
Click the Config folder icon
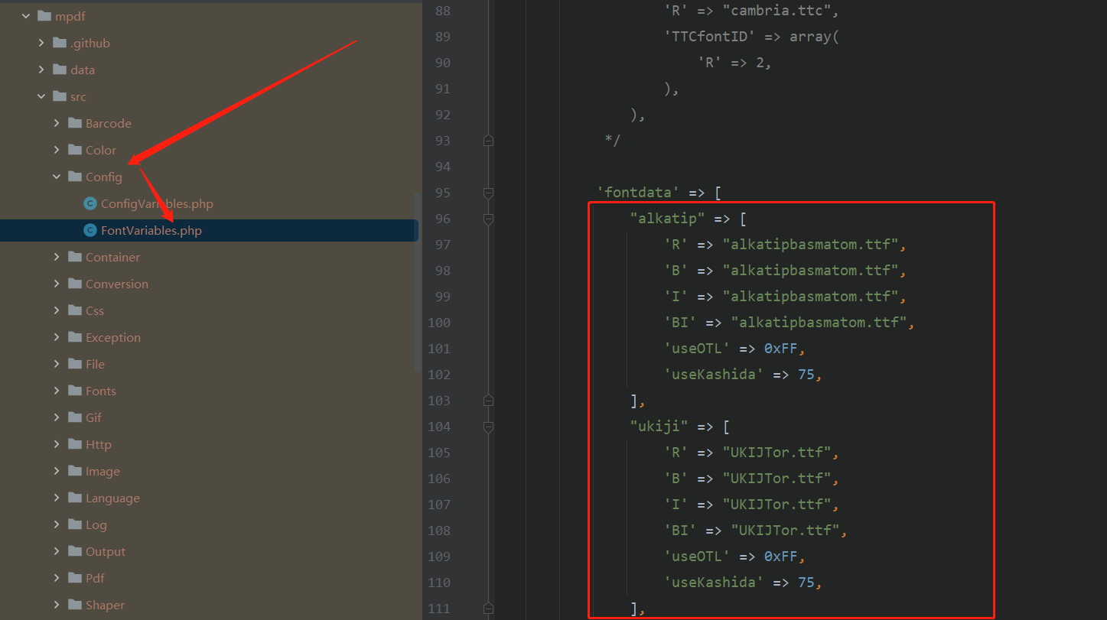tap(74, 177)
